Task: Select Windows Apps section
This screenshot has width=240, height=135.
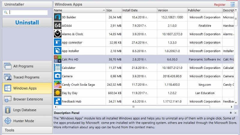Action: (27, 88)
